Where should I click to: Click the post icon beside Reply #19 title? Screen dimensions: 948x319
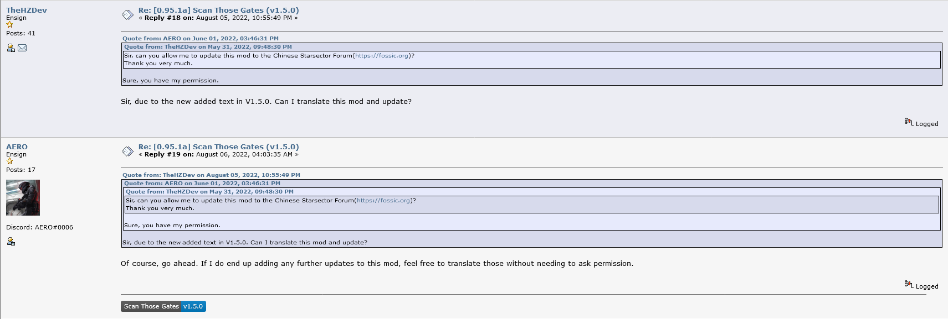127,151
